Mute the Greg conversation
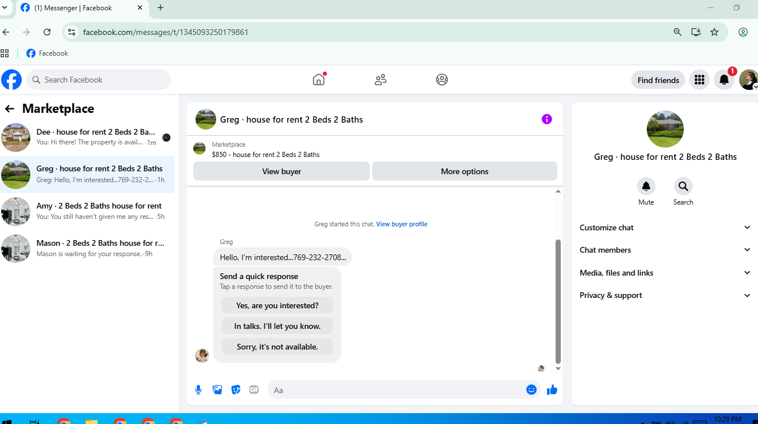The image size is (758, 424). coord(646,186)
